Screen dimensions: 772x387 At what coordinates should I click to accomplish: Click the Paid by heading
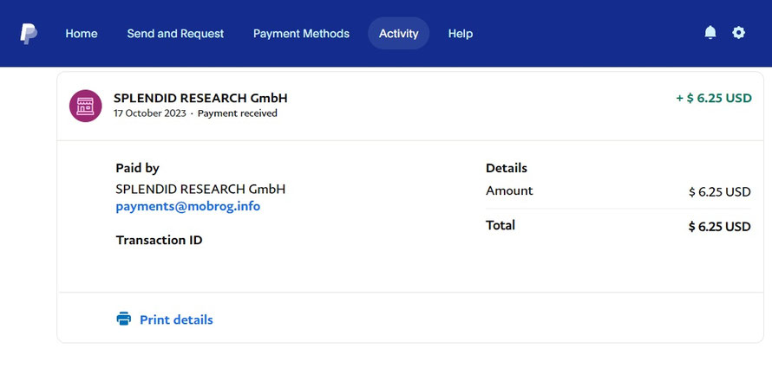pos(137,169)
